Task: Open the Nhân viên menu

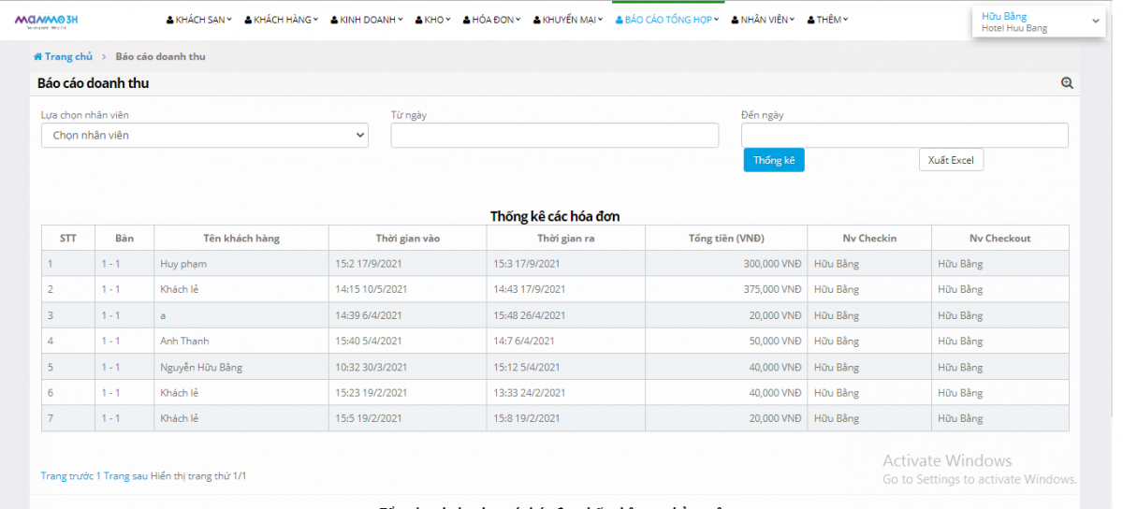Action: (764, 20)
